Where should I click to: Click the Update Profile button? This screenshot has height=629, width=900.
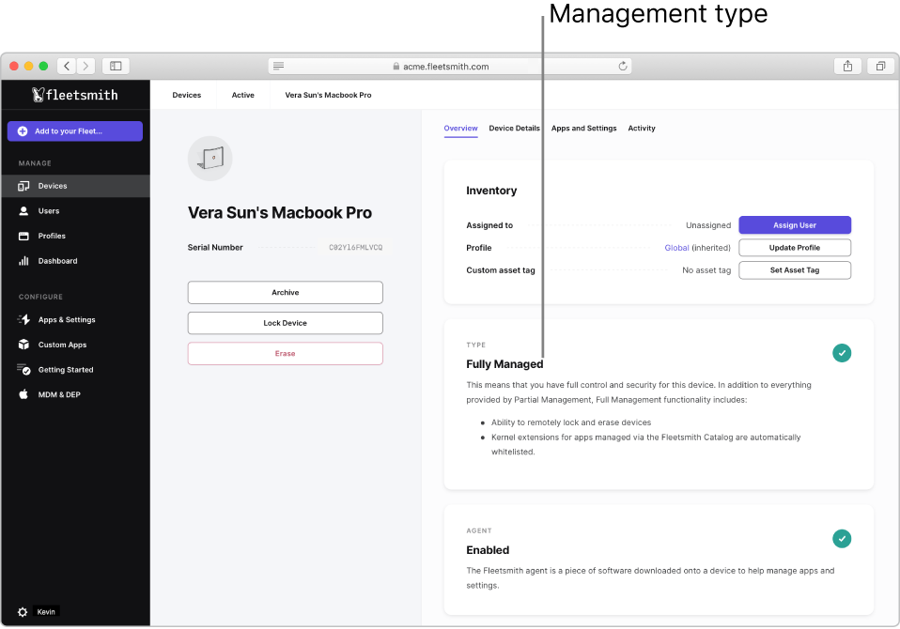point(795,248)
